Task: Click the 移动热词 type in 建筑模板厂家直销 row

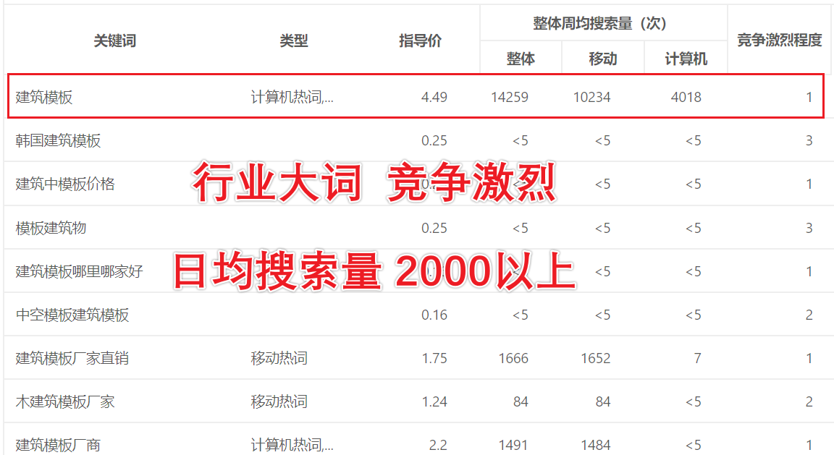Action: point(279,358)
